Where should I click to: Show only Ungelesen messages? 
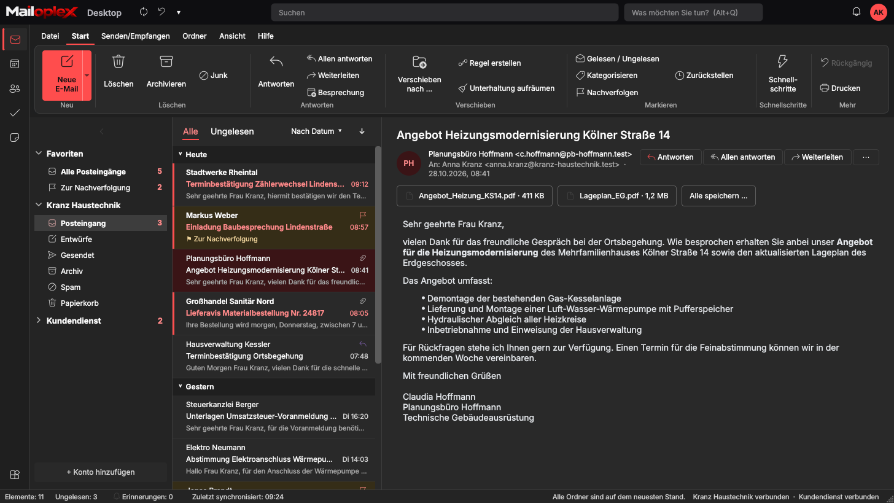pos(232,131)
